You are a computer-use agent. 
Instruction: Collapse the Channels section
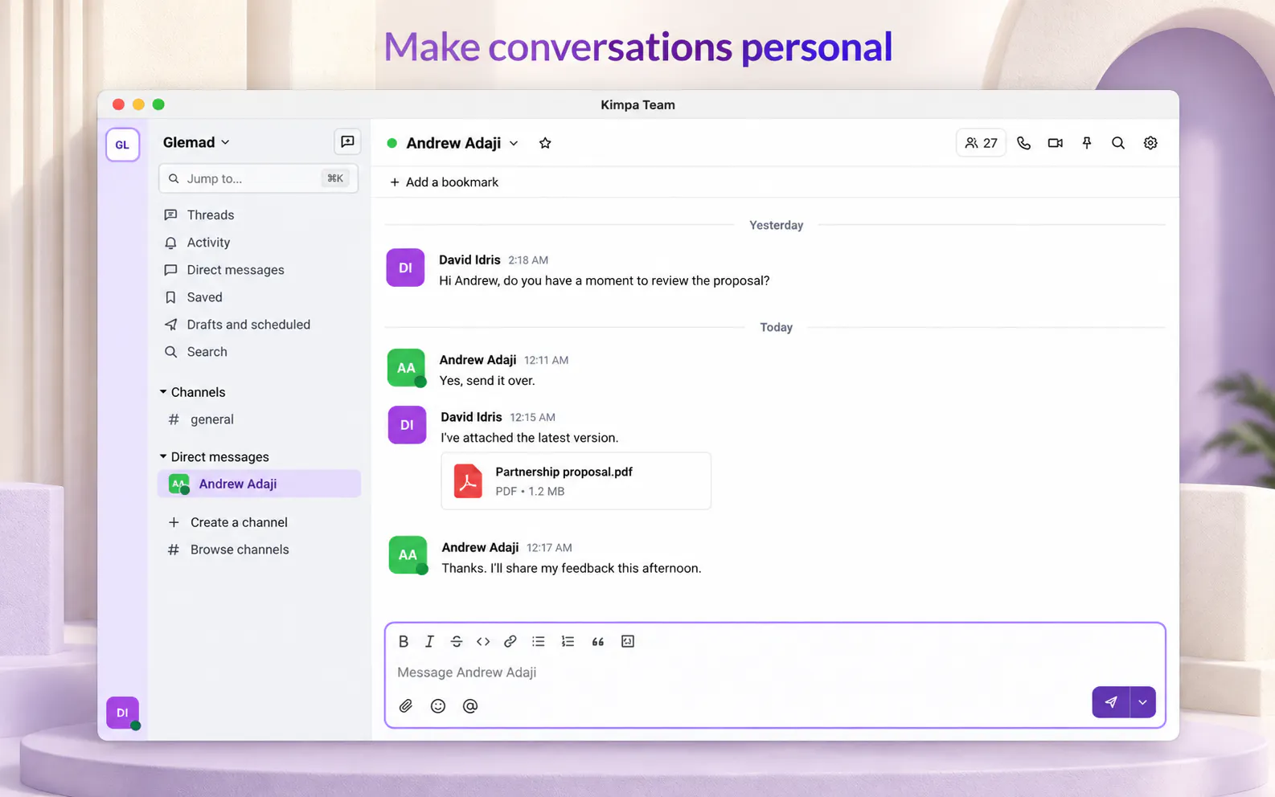pyautogui.click(x=163, y=392)
